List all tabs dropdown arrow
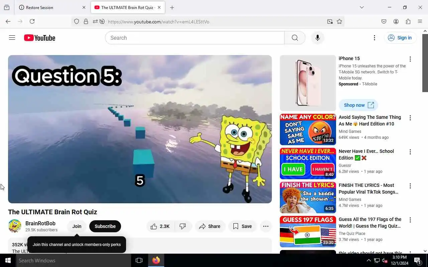The height and width of the screenshot is (267, 428). pos(361,7)
